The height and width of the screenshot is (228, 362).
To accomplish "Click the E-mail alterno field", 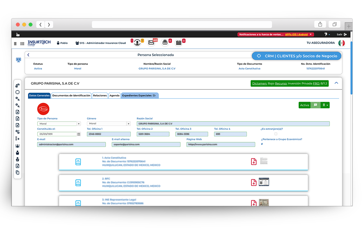I will click(x=146, y=144).
